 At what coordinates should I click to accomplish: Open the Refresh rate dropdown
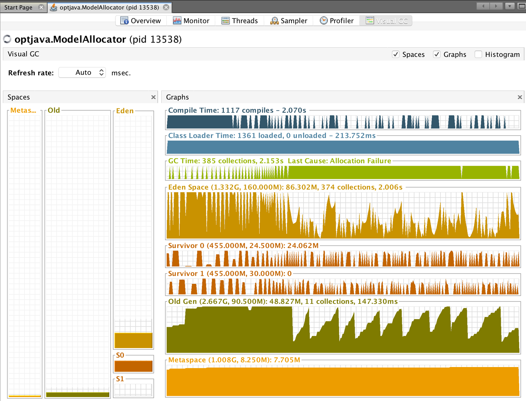click(x=83, y=73)
